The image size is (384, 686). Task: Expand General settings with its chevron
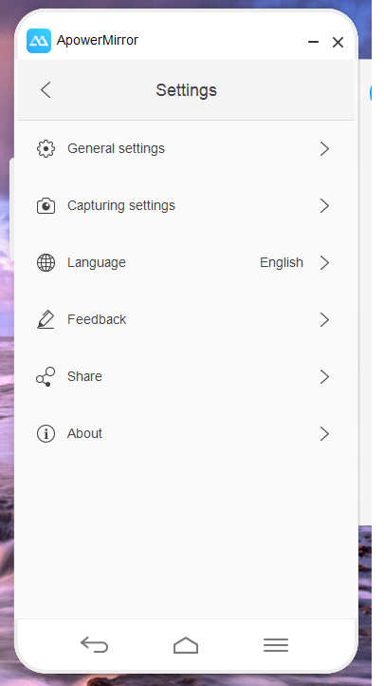click(x=324, y=149)
